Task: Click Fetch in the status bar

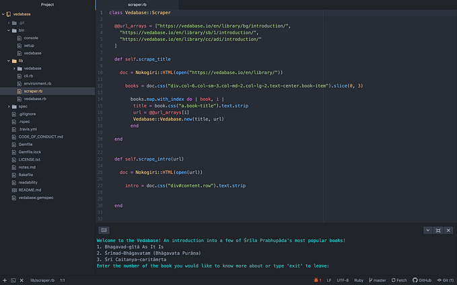Action: click(399, 280)
